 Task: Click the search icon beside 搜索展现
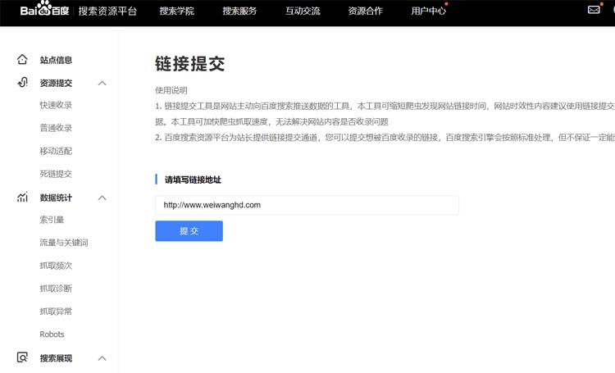pos(22,357)
